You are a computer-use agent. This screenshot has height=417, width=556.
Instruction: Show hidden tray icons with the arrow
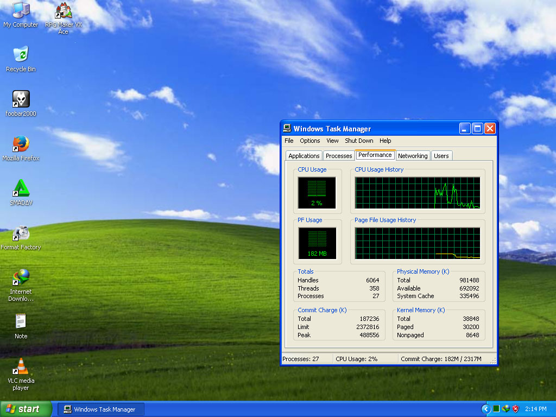tap(486, 409)
